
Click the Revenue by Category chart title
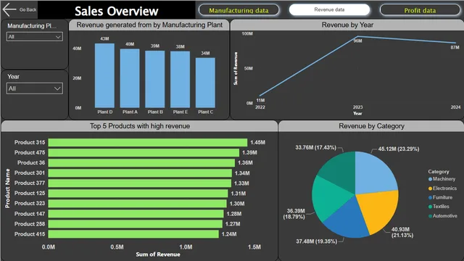[371, 126]
